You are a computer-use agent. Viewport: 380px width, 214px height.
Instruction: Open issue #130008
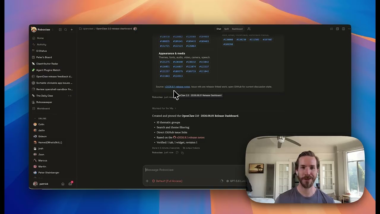[x=228, y=40]
